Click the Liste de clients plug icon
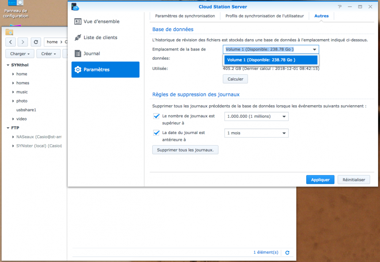 tap(78, 38)
